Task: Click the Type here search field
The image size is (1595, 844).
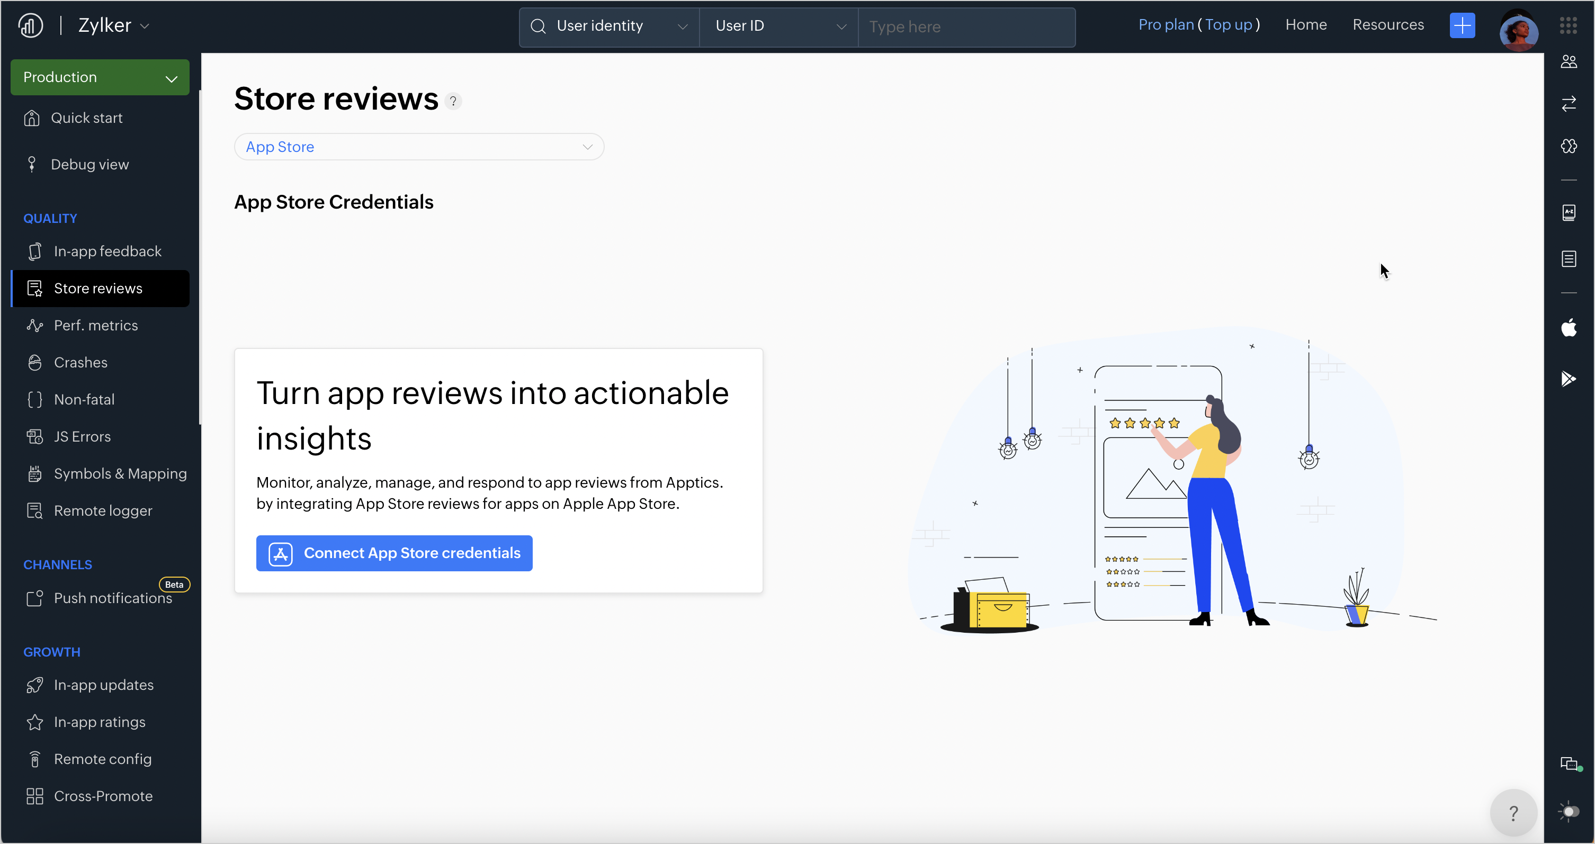Action: (966, 26)
